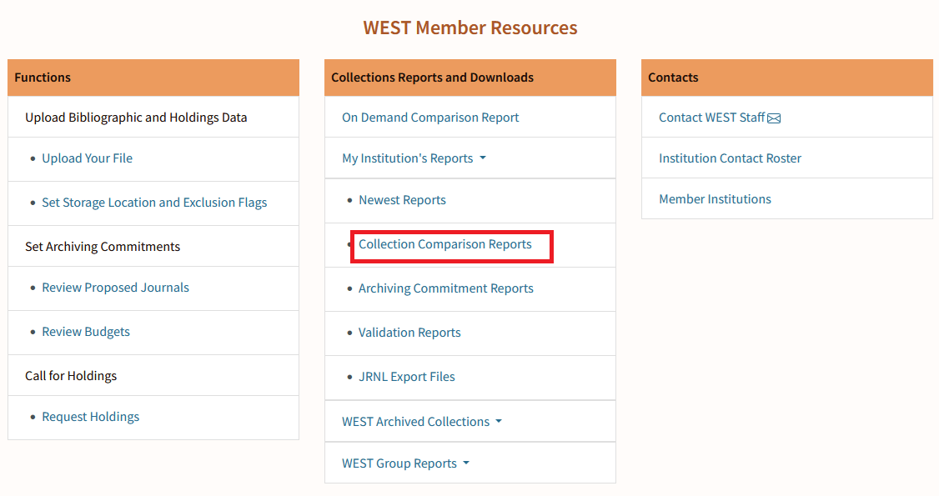This screenshot has width=939, height=496.
Task: Click the WEST Group Reports menu label
Action: pyautogui.click(x=399, y=463)
